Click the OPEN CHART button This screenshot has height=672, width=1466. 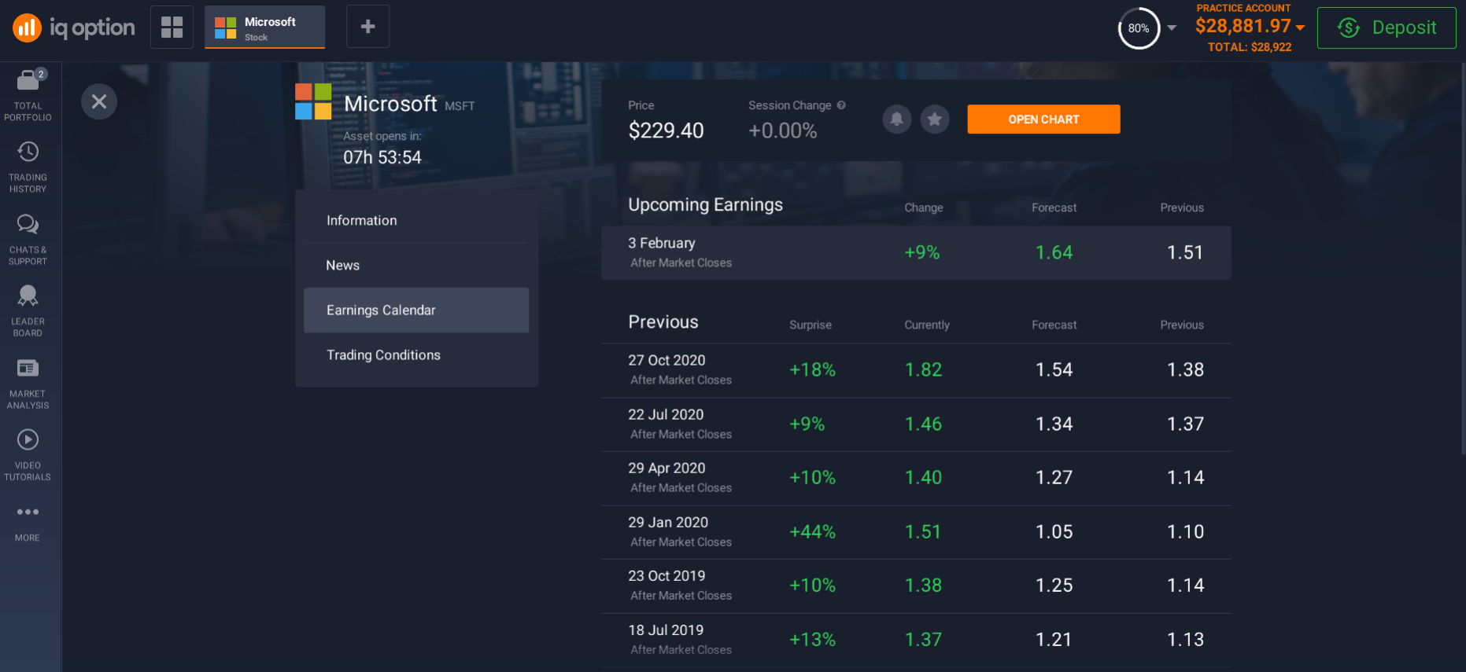1043,119
